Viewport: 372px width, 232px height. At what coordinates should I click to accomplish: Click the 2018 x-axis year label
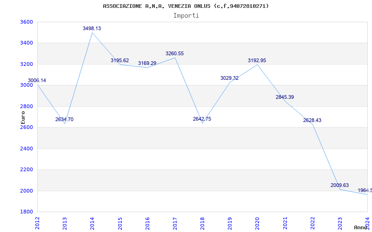202,223
